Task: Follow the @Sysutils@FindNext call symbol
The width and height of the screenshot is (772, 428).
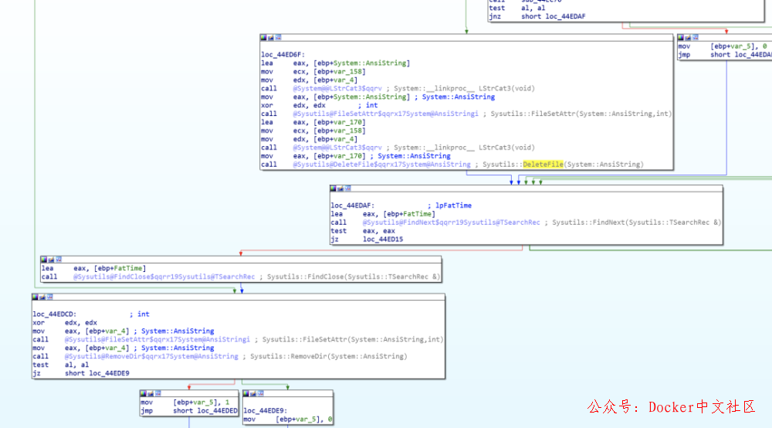Action: point(451,222)
